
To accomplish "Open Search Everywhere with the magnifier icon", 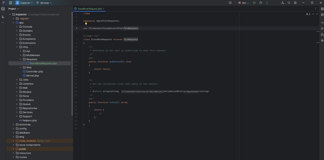I will click(x=289, y=3).
